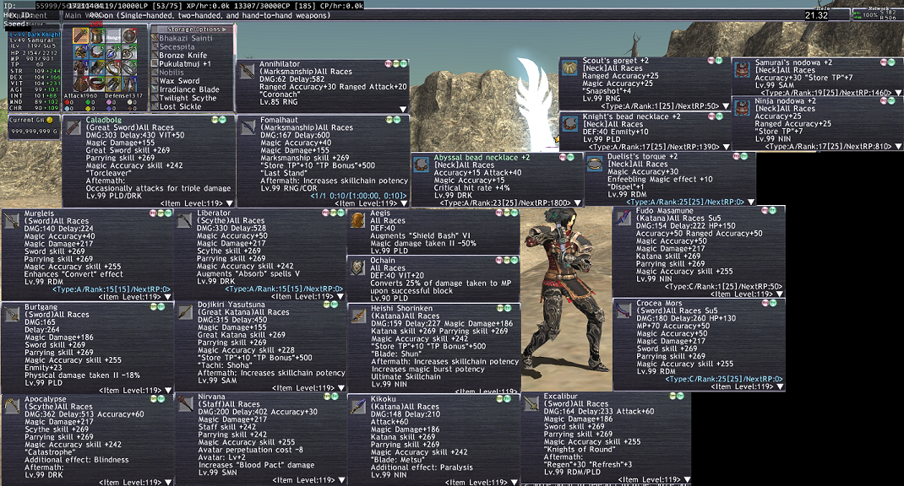The height and width of the screenshot is (486, 904).
Task: Expand the Fomalhaut tooltip down arrow
Action: (x=403, y=203)
